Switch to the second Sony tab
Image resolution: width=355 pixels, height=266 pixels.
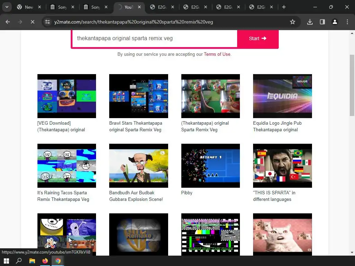click(x=95, y=7)
